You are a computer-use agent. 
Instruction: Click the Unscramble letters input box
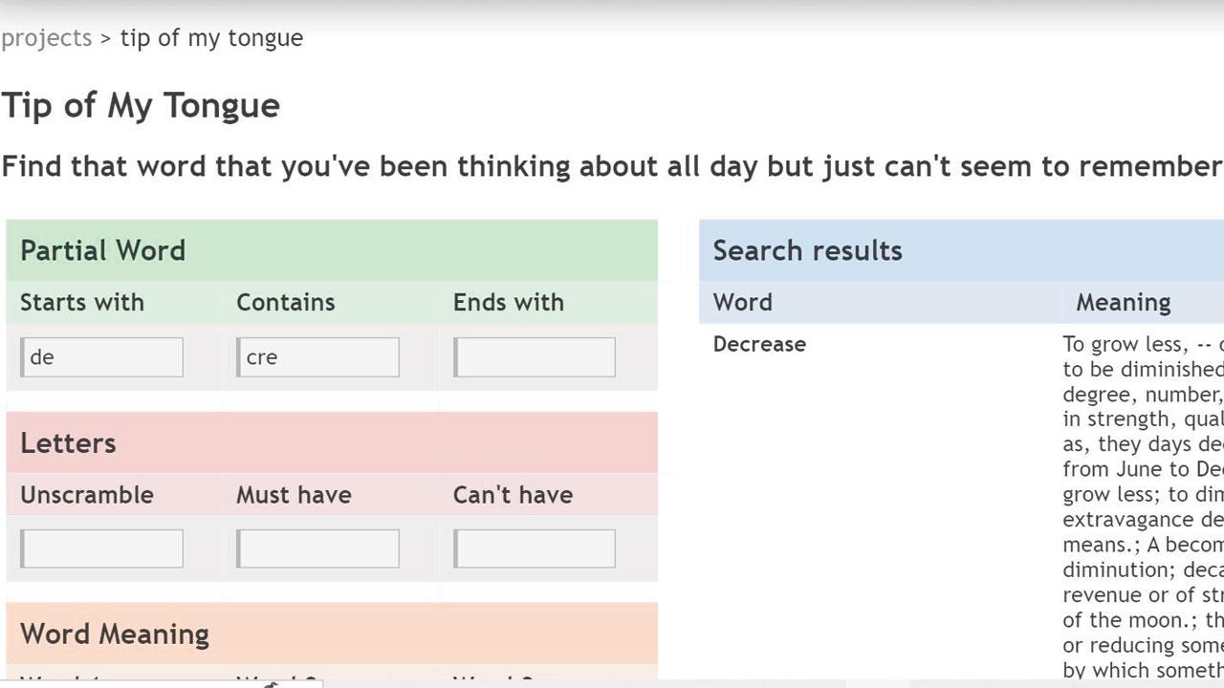coord(102,548)
